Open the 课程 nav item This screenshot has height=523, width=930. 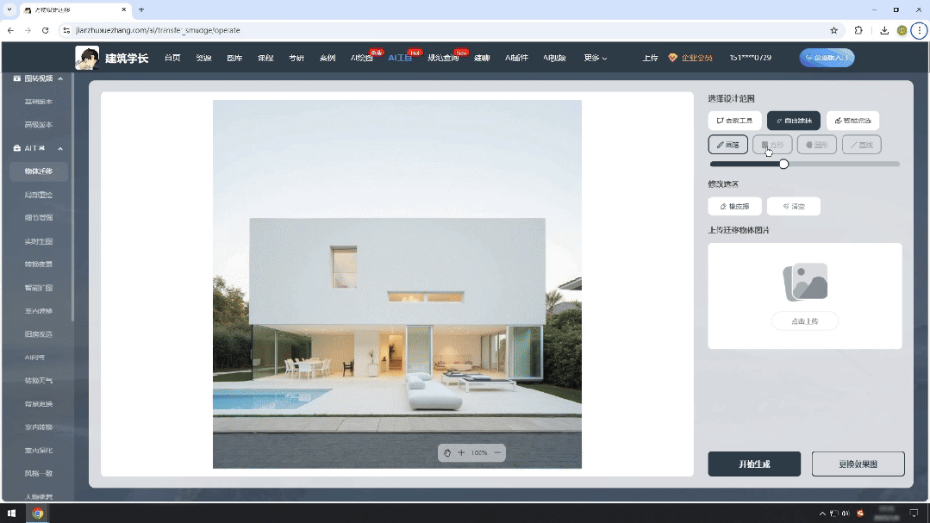pos(265,58)
